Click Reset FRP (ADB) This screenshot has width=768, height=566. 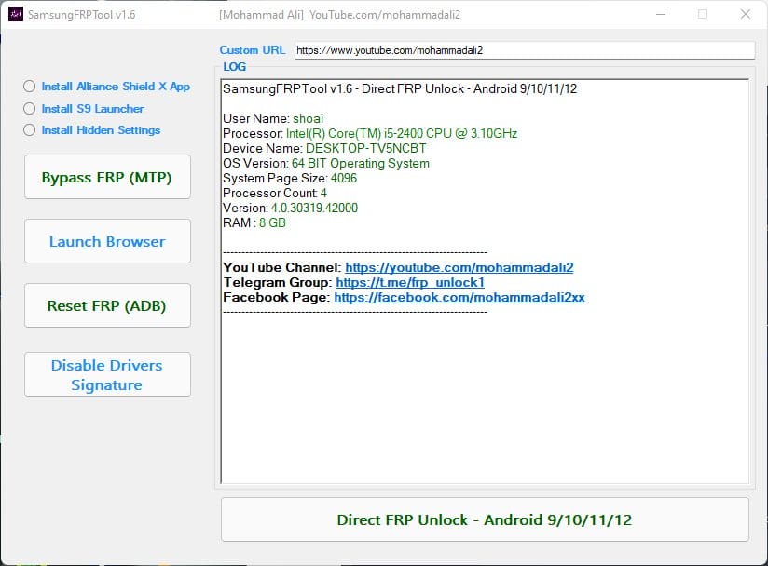(106, 305)
